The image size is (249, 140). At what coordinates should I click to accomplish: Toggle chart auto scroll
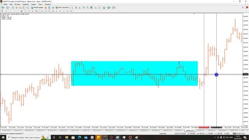96,7
